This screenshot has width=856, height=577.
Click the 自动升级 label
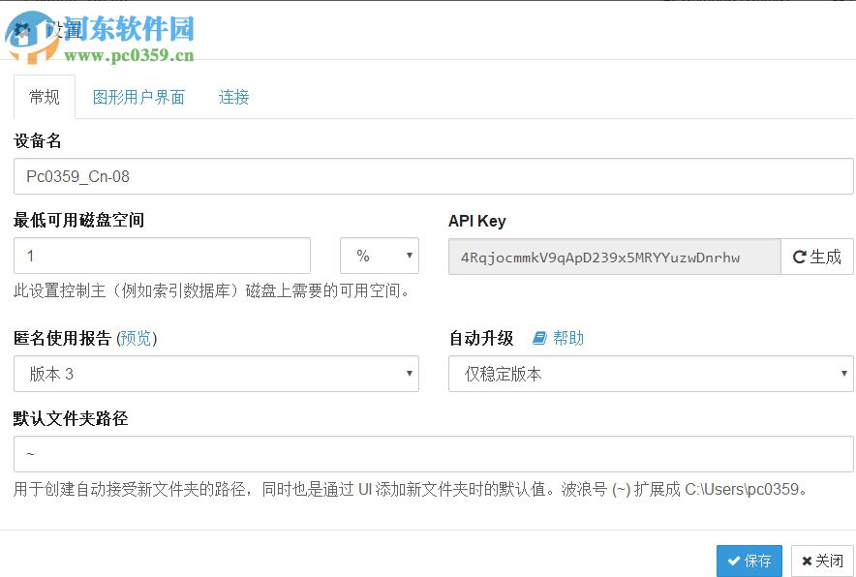[481, 339]
